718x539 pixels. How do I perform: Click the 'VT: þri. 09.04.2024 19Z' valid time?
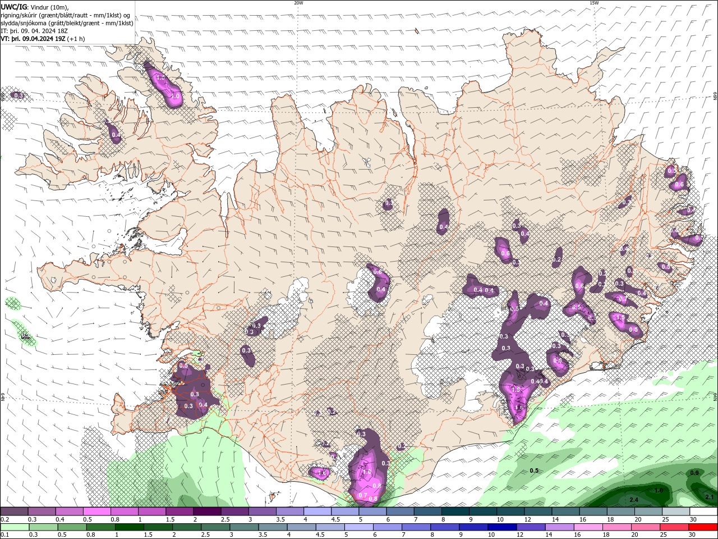[x=33, y=39]
